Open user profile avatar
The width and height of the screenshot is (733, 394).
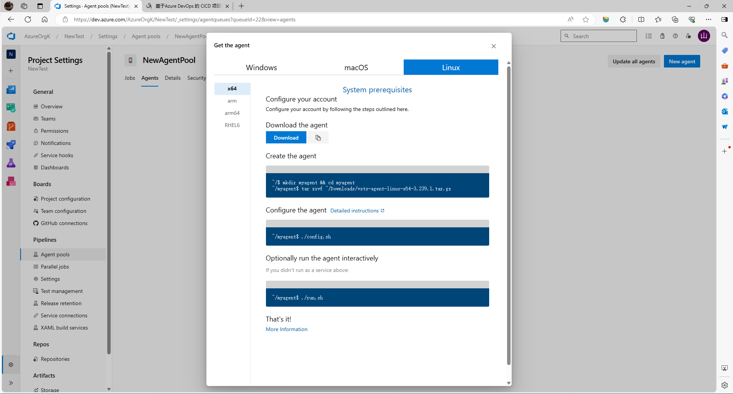[704, 36]
